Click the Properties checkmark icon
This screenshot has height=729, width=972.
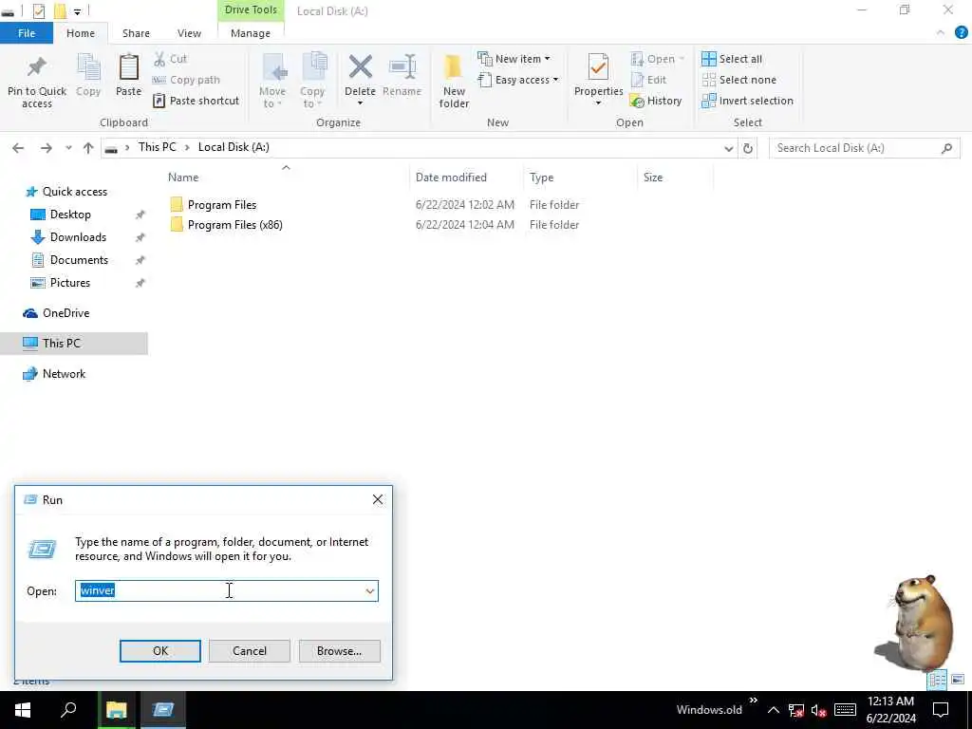tap(598, 67)
